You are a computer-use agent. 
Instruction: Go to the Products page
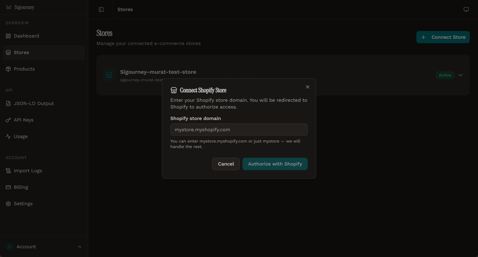coord(44,69)
